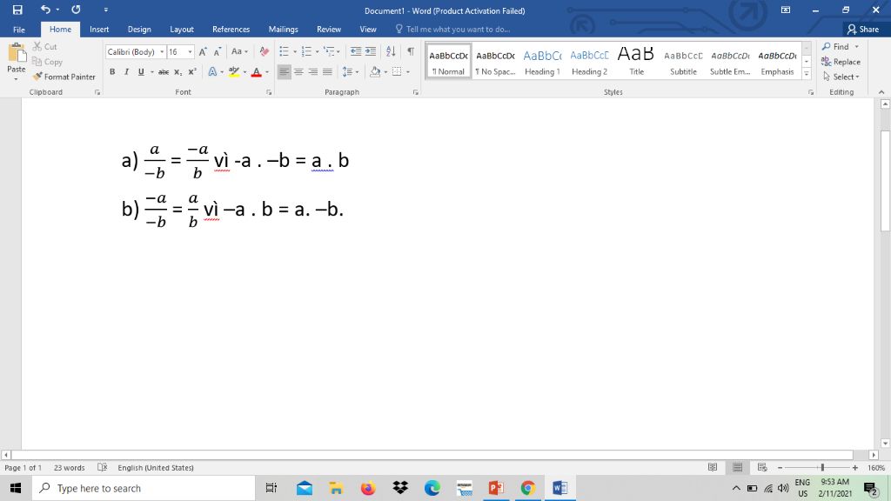Open Dropbox from the taskbar

(400, 488)
